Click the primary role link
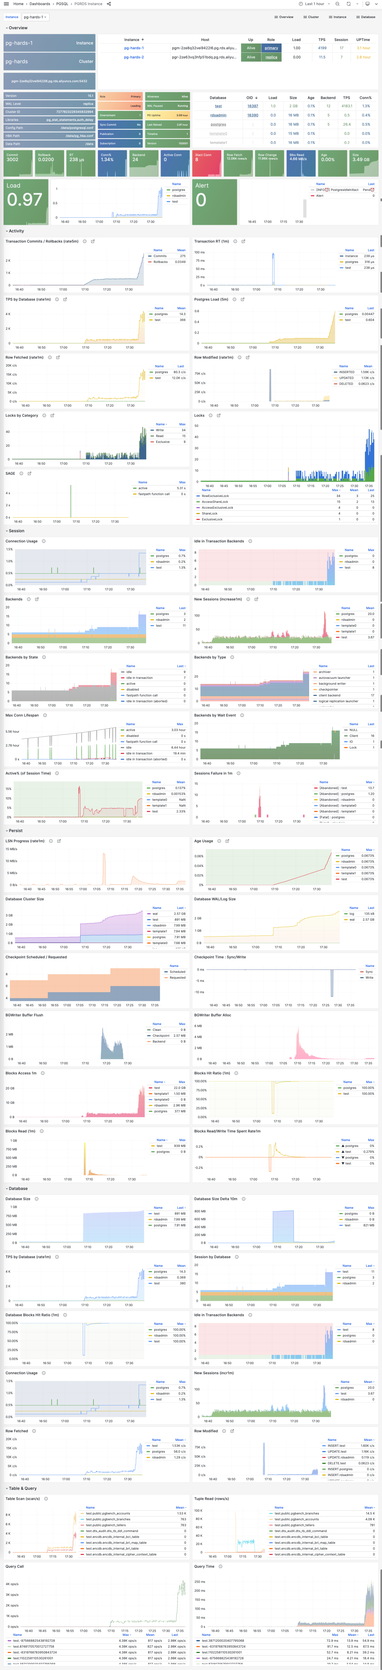 click(271, 48)
